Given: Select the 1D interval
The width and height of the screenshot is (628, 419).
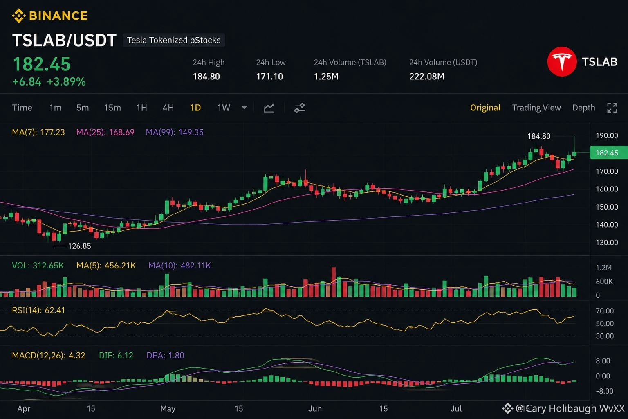Looking at the screenshot, I should tap(195, 108).
